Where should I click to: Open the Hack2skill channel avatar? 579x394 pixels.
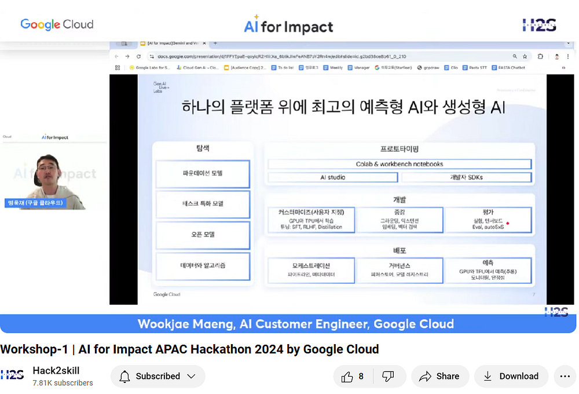pyautogui.click(x=13, y=375)
